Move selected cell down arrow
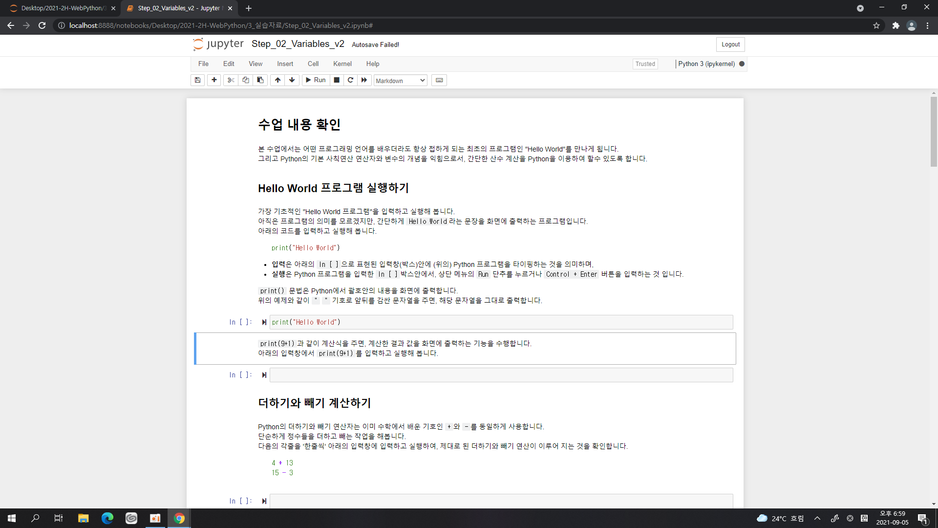This screenshot has height=528, width=938. pyautogui.click(x=292, y=80)
